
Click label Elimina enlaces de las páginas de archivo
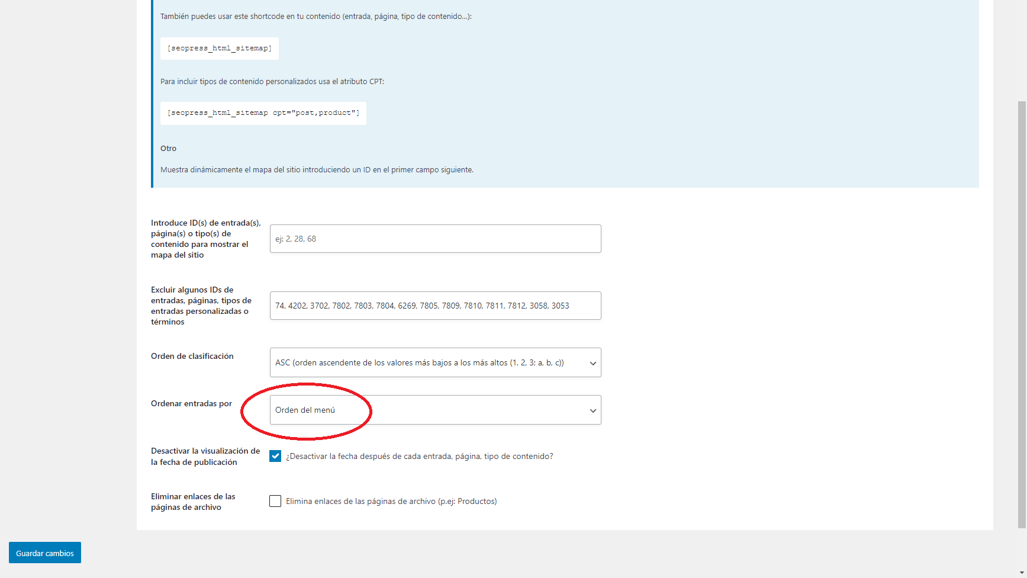pos(391,501)
